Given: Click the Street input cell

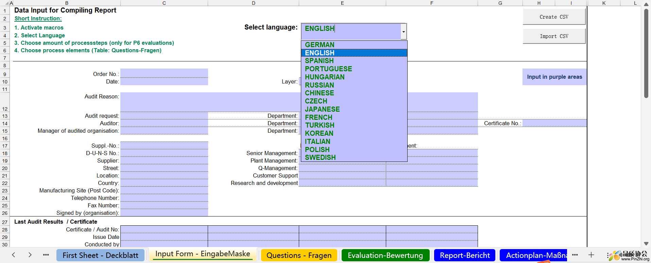Looking at the screenshot, I should pos(164,168).
